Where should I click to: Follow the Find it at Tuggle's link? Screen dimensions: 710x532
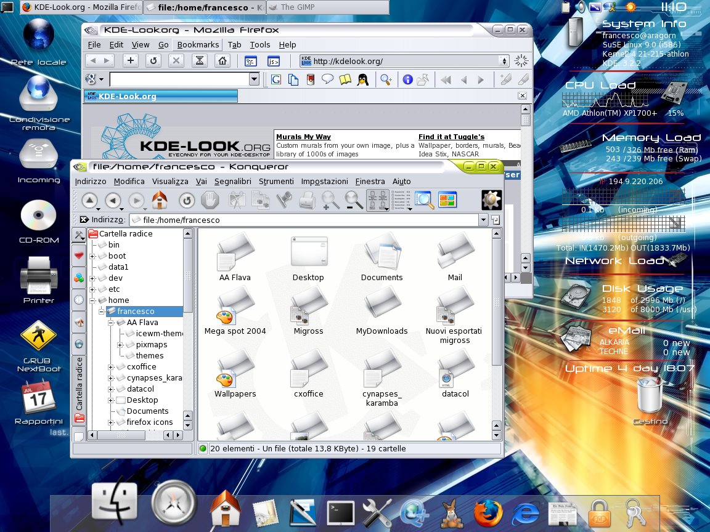(451, 137)
